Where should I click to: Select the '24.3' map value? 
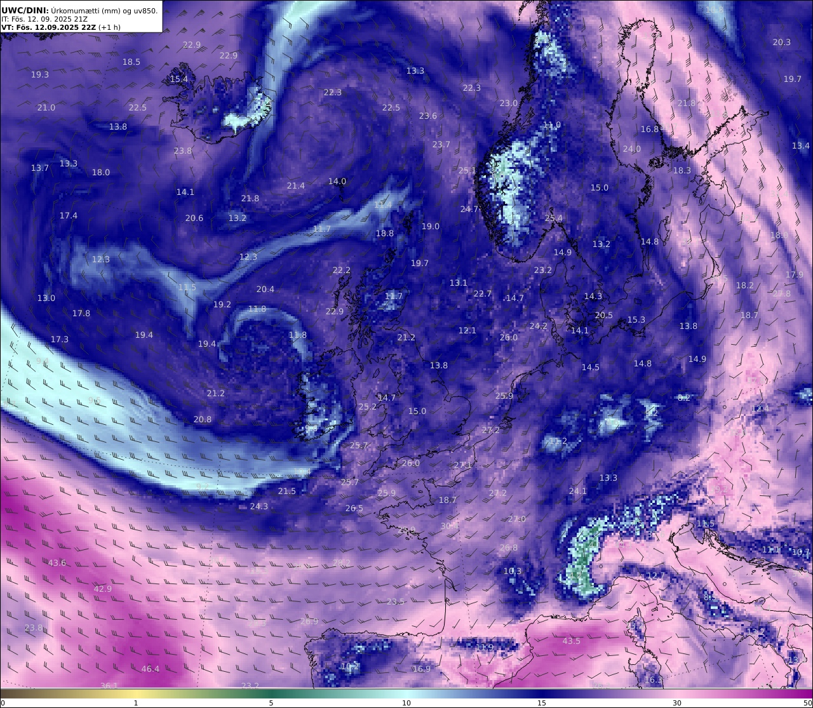(259, 507)
